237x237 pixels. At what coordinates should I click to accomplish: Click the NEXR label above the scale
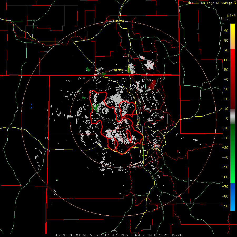(231, 16)
